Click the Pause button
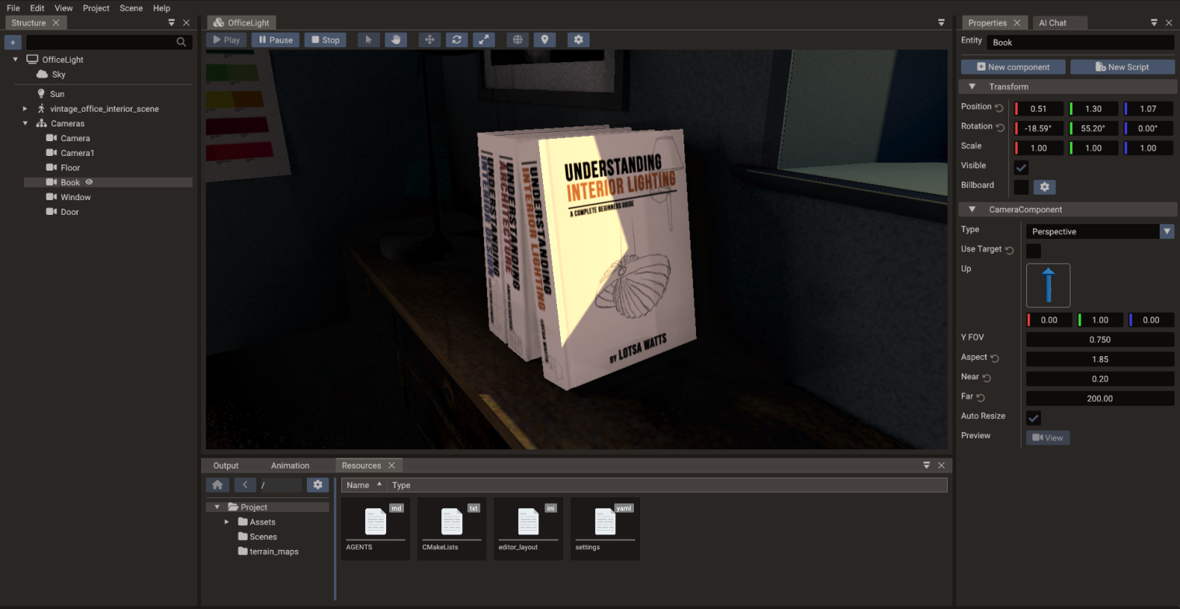Screen dimensions: 1180x609 275,40
